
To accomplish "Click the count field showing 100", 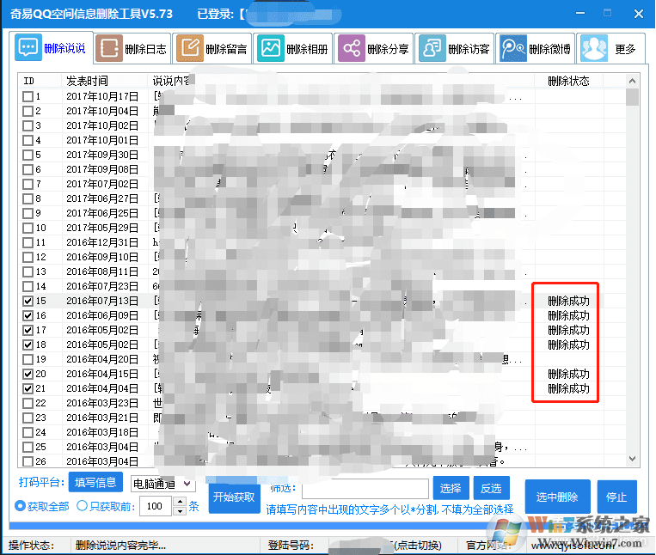I will pos(156,506).
